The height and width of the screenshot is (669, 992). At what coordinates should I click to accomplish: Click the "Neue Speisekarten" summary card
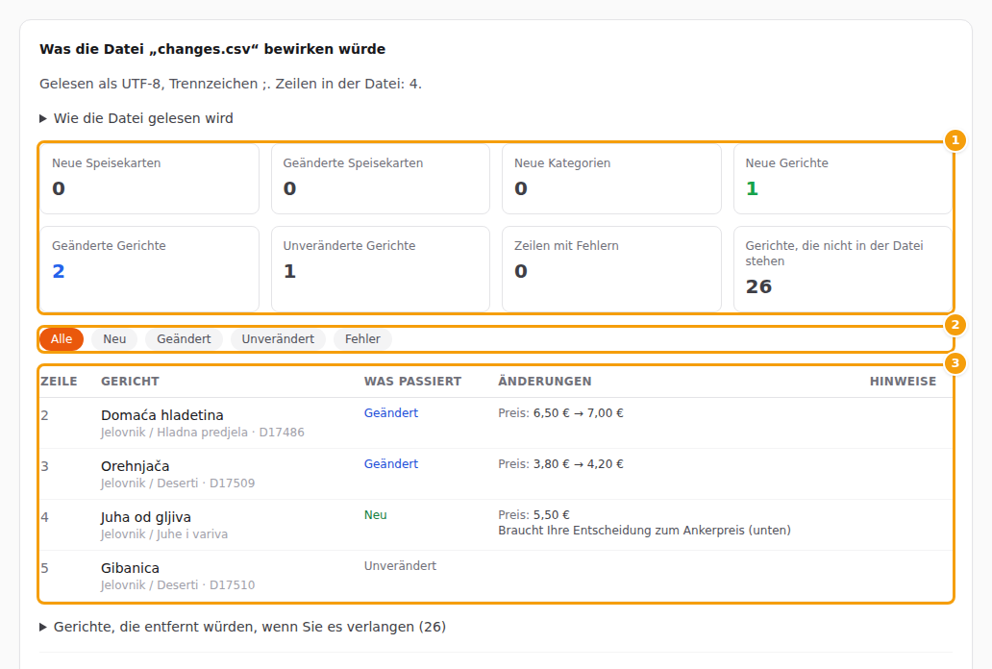coord(149,179)
